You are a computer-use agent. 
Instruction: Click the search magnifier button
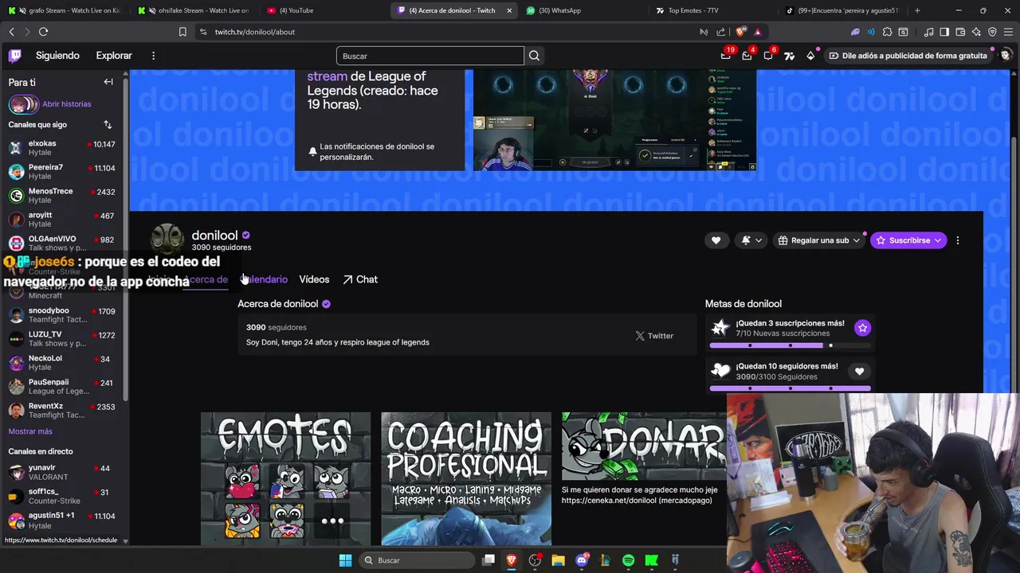point(534,56)
